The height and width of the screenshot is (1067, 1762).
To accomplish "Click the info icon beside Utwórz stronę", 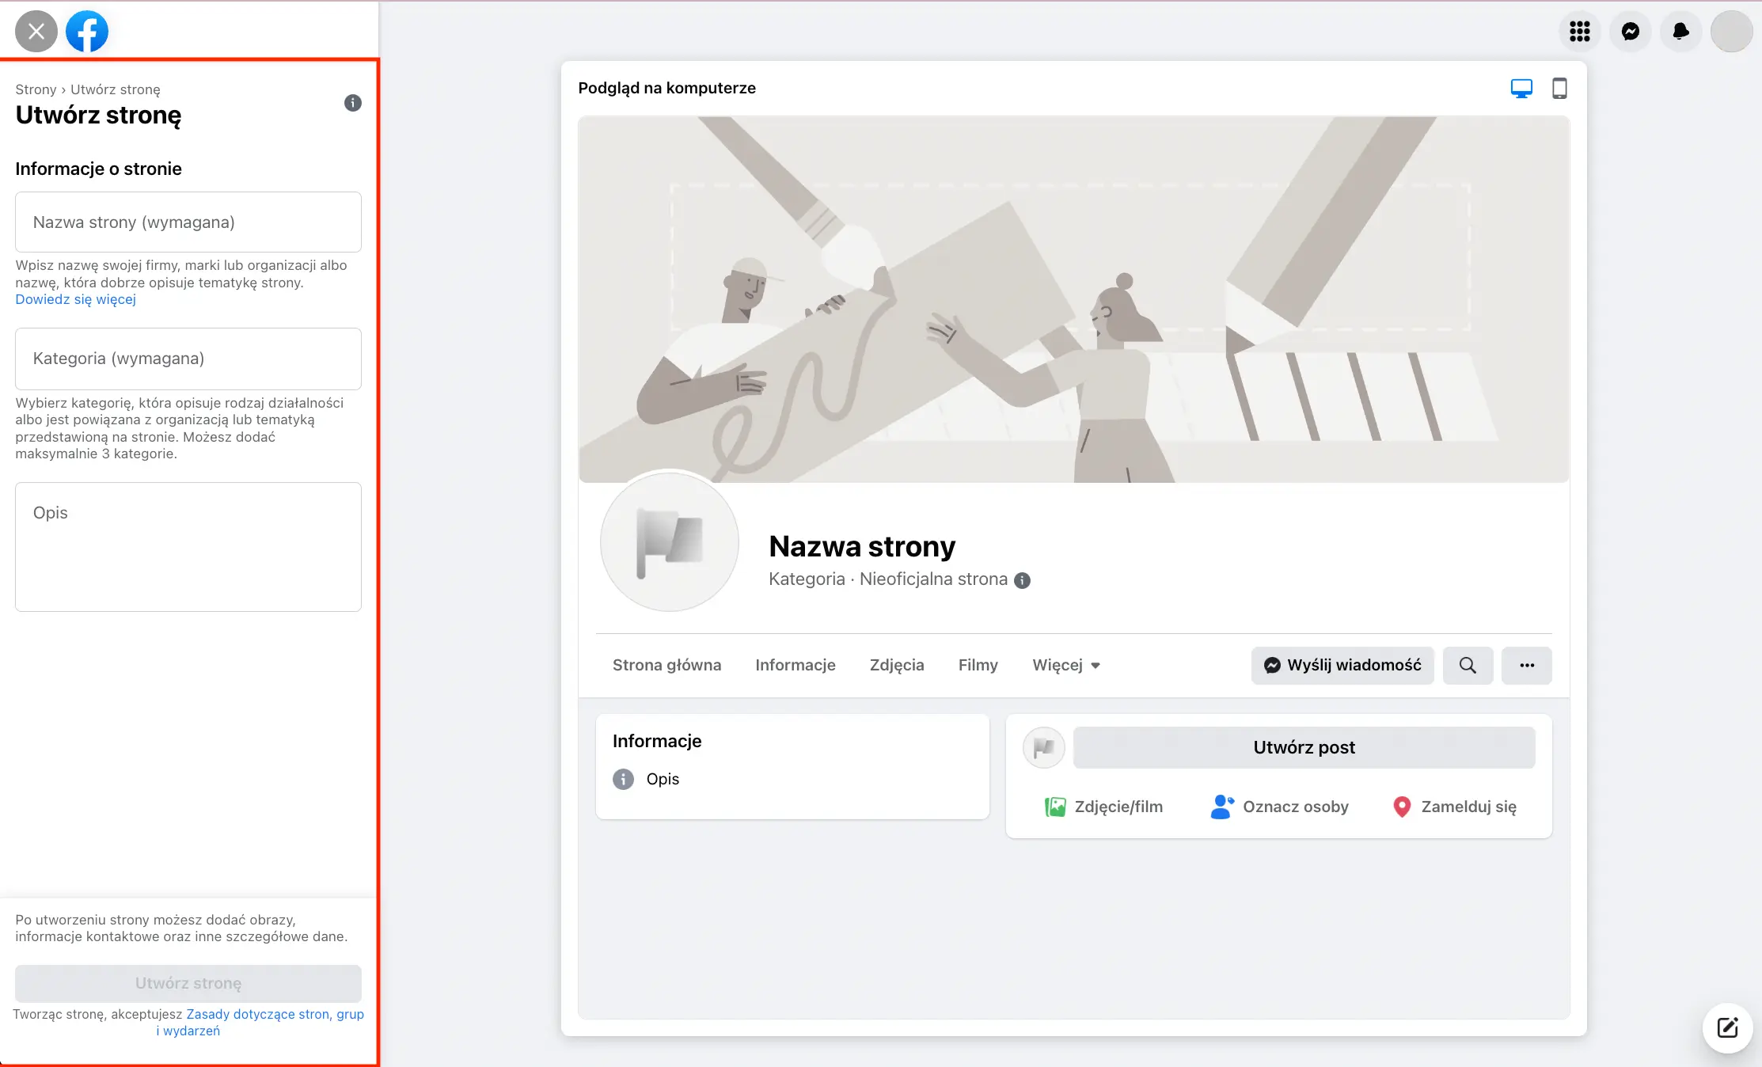I will (353, 103).
